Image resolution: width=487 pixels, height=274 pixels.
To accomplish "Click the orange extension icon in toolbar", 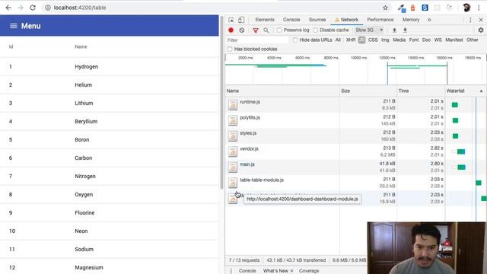I will (x=412, y=8).
